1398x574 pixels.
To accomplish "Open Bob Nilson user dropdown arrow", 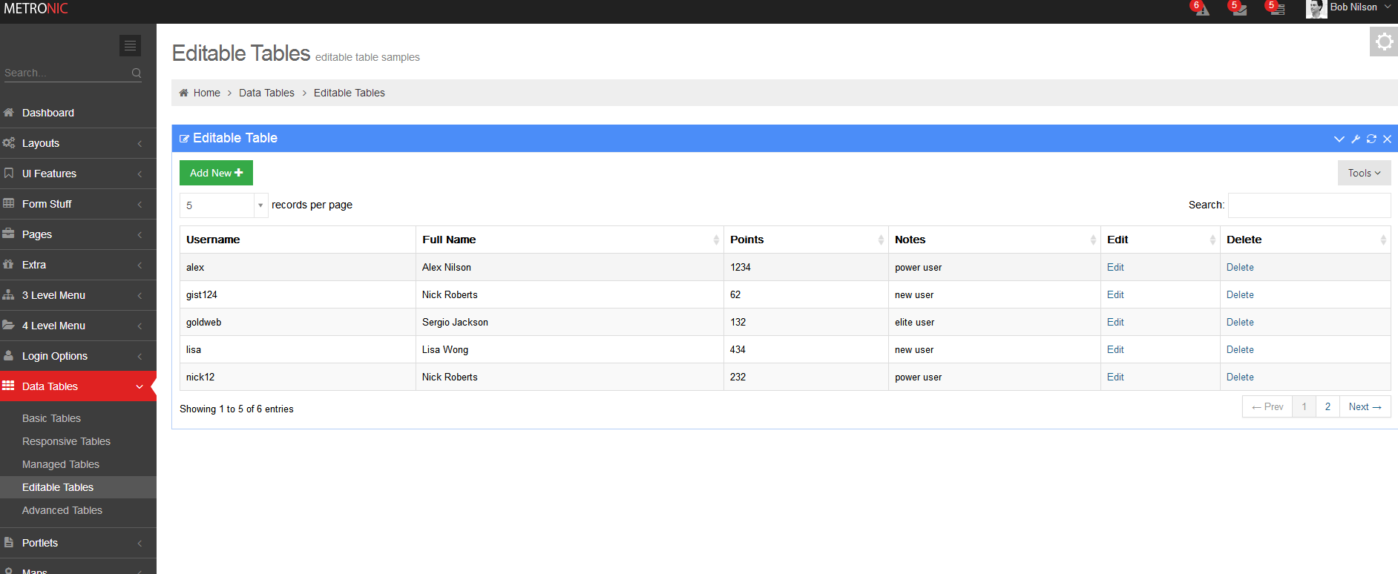I will coord(1387,7).
